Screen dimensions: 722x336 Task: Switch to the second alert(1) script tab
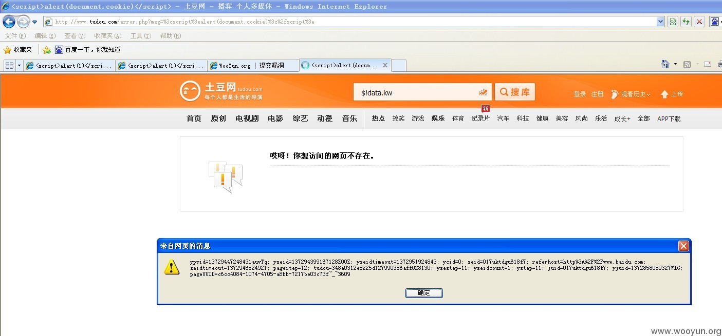(x=161, y=65)
